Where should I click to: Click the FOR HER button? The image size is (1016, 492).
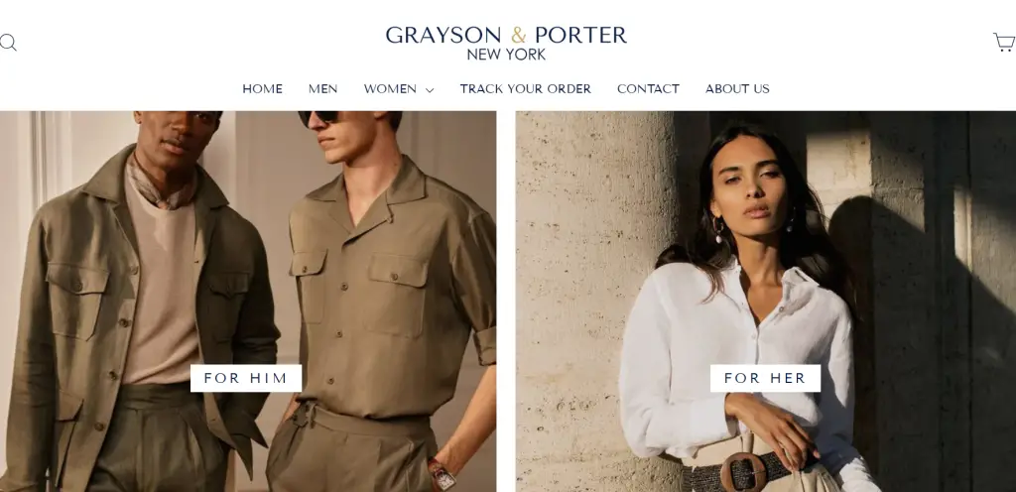coord(765,378)
